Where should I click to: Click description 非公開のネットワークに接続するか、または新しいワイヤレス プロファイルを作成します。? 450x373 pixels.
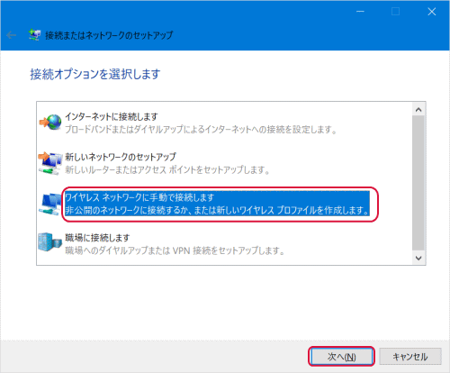pos(217,210)
